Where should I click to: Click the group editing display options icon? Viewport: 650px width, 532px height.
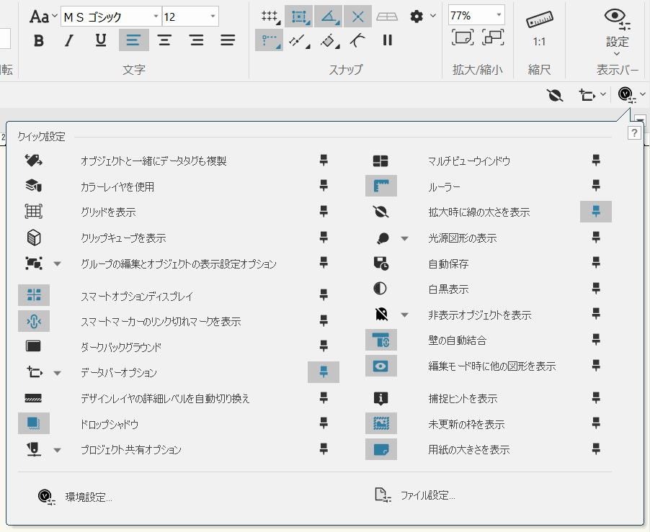34,263
